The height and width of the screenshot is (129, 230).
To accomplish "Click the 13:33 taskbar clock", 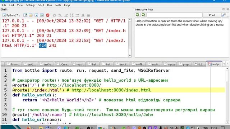I will pyautogui.click(x=214, y=128).
